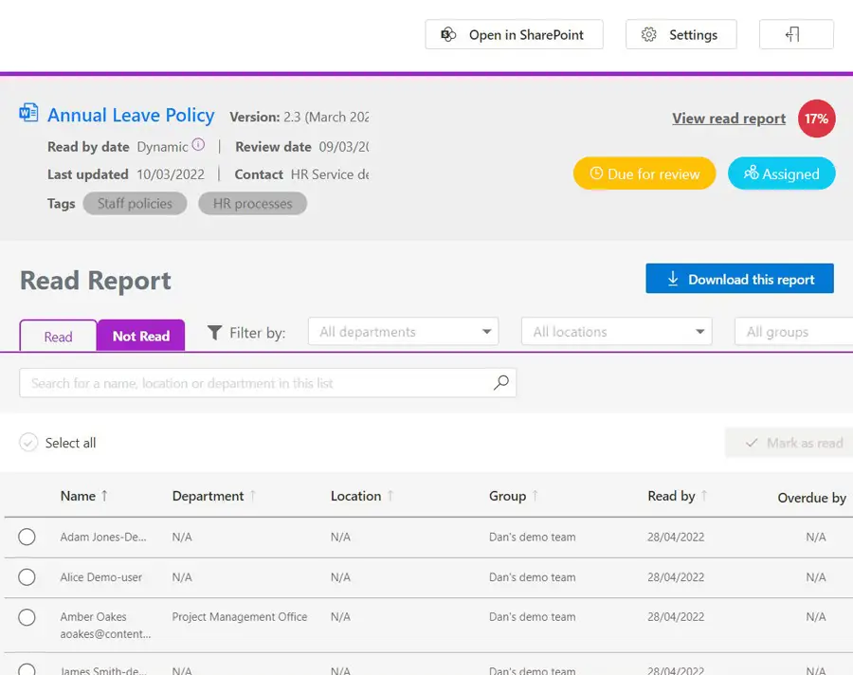853x675 pixels.
Task: Click Adam Jones-De... name cell
Action: pos(102,537)
